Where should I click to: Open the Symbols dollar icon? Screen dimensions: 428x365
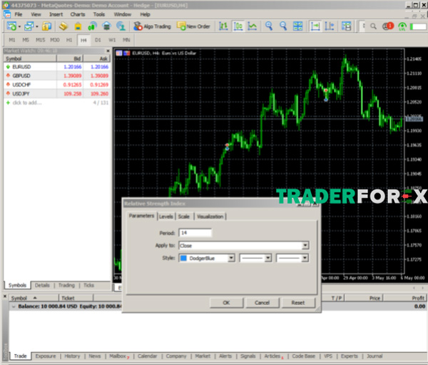(x=46, y=26)
